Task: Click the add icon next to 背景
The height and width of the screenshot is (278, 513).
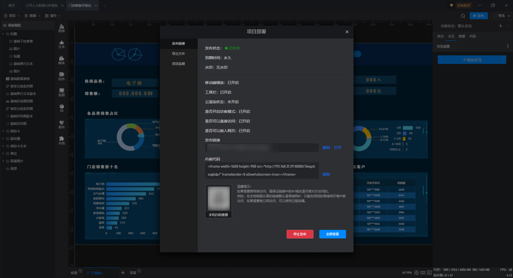Action: [139, 271]
